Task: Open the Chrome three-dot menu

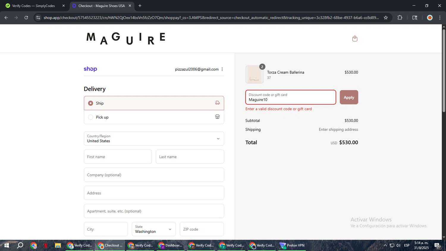Action: click(440, 18)
